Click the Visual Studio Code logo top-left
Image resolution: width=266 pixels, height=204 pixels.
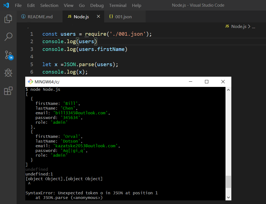pos(6,5)
